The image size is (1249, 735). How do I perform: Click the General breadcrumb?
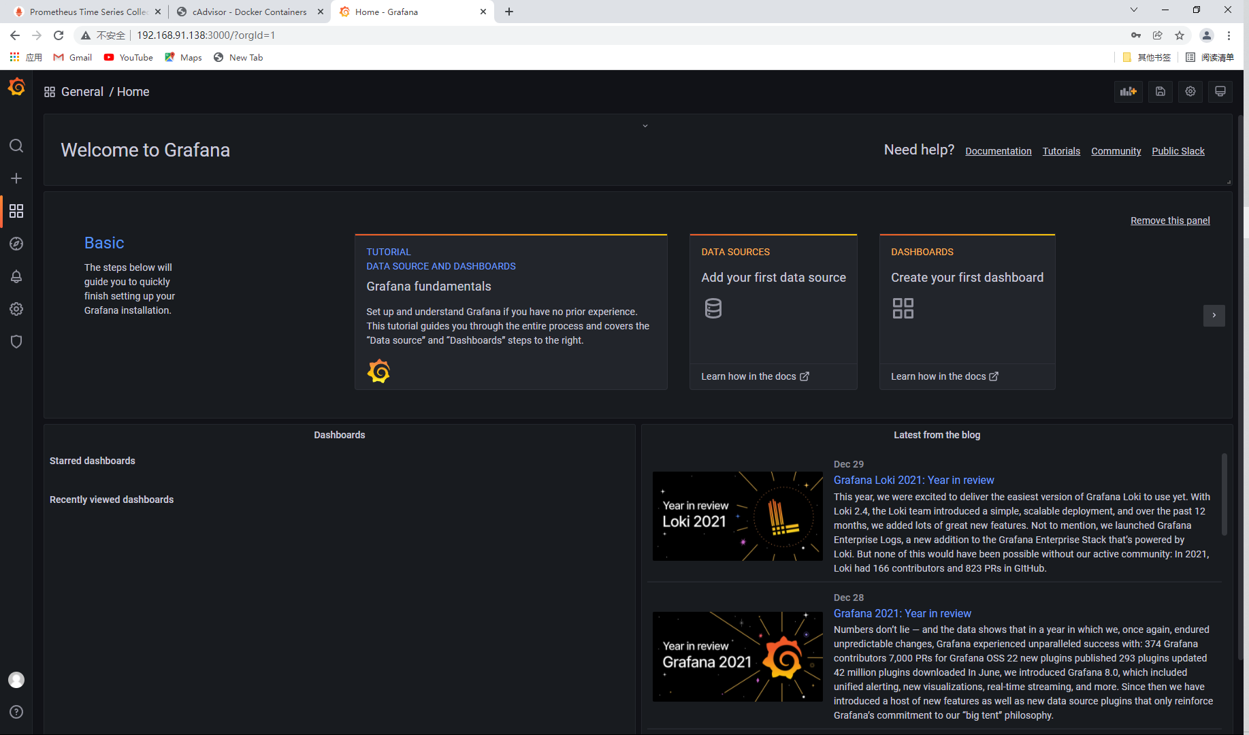tap(82, 92)
